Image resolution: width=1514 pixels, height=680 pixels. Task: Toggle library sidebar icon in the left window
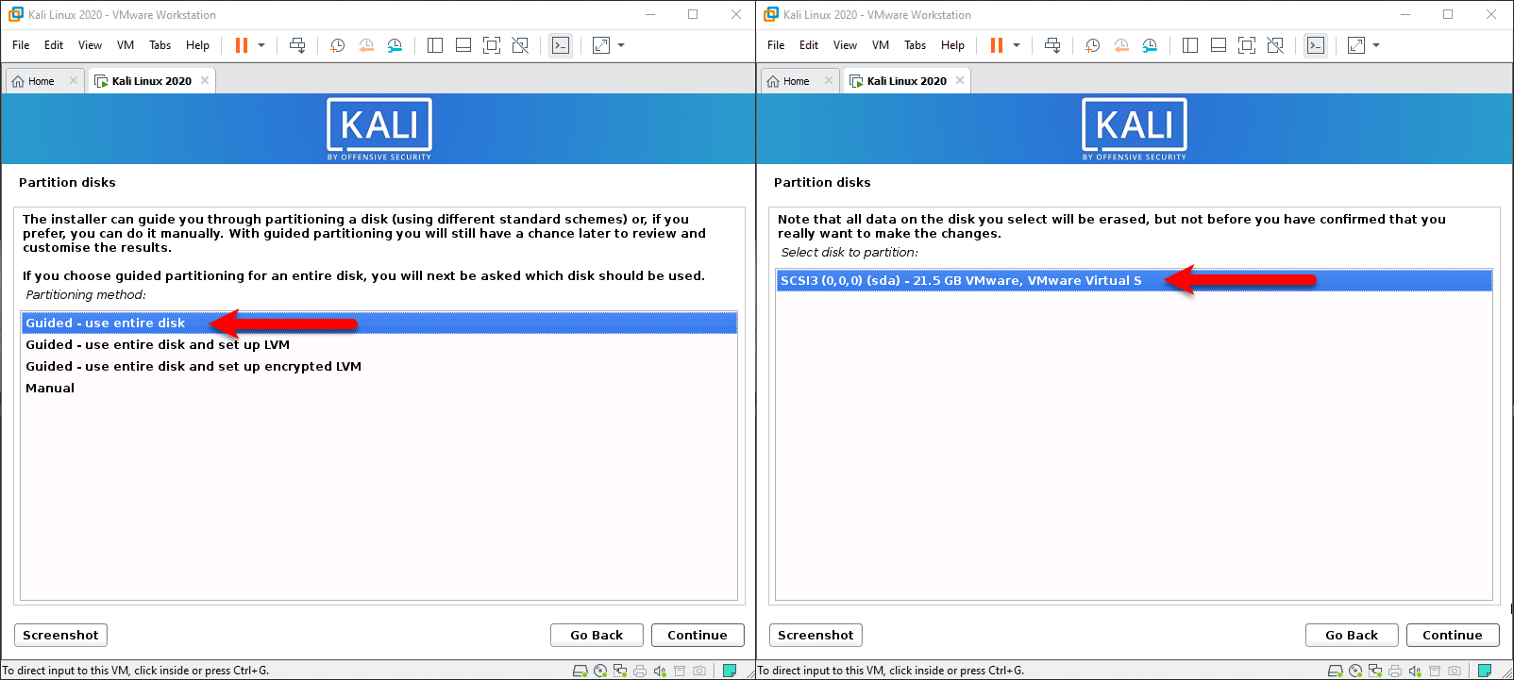pos(435,45)
